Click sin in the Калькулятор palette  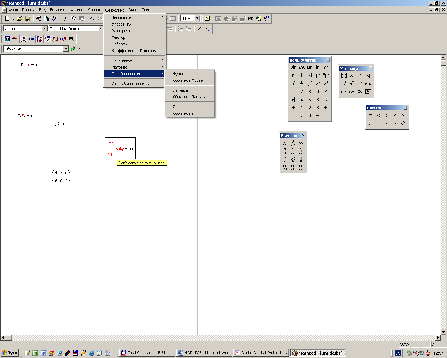pyautogui.click(x=294, y=67)
